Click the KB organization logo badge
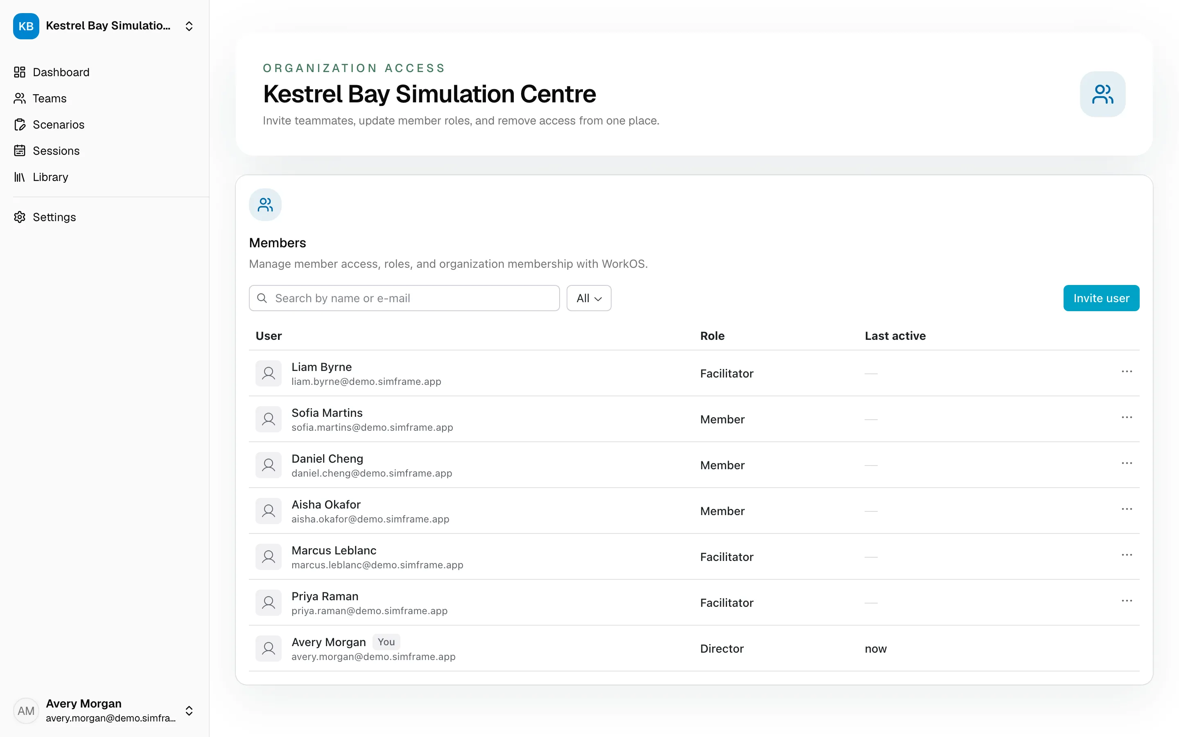Image resolution: width=1179 pixels, height=737 pixels. [26, 26]
